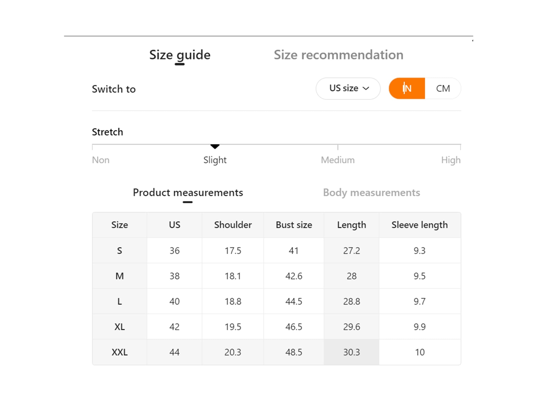Screen dimensions: 534x412
Task: Click the Length value 30.3 cell
Action: click(352, 352)
